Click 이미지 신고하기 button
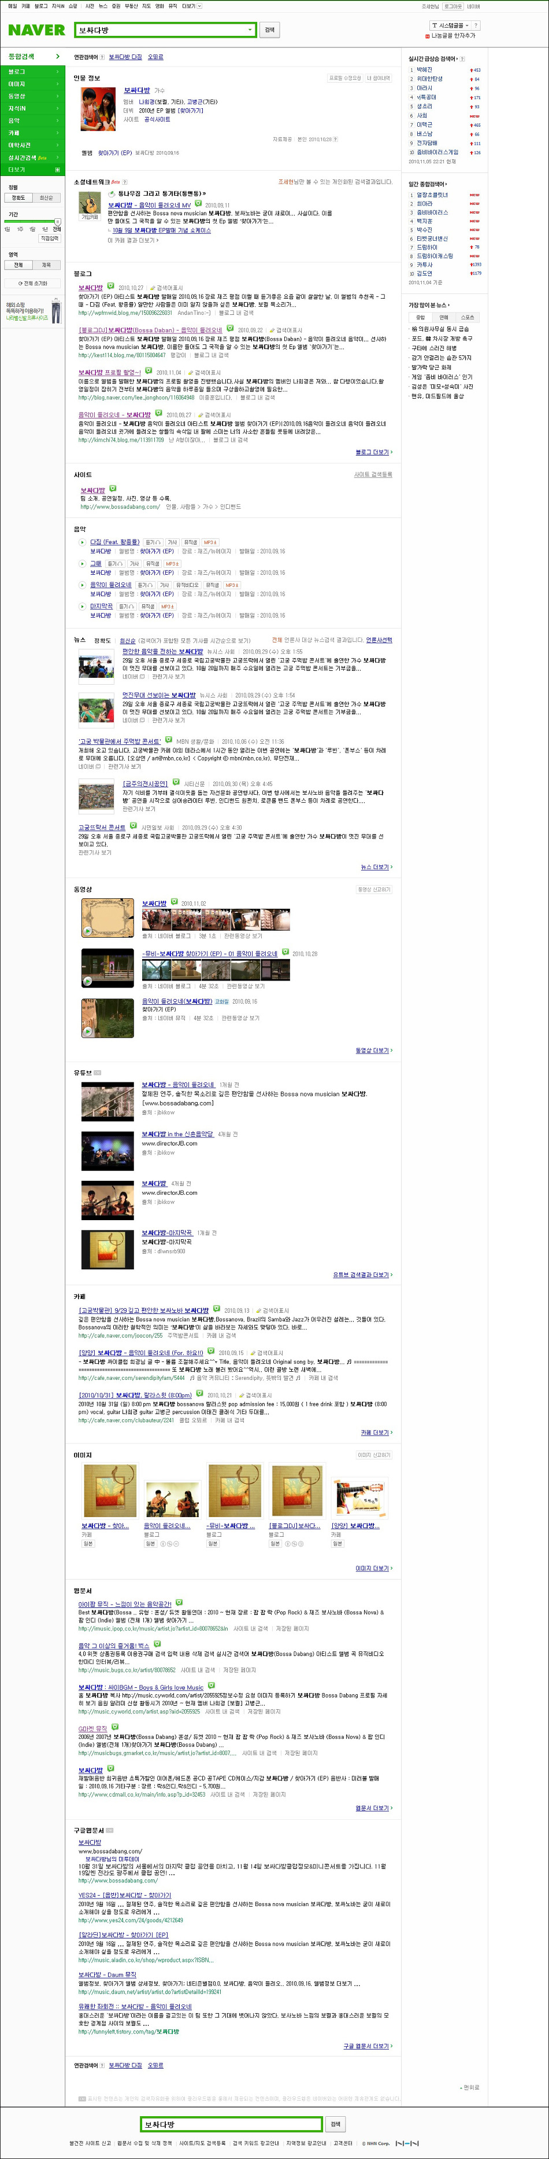This screenshot has height=2159, width=549. pyautogui.click(x=374, y=1455)
